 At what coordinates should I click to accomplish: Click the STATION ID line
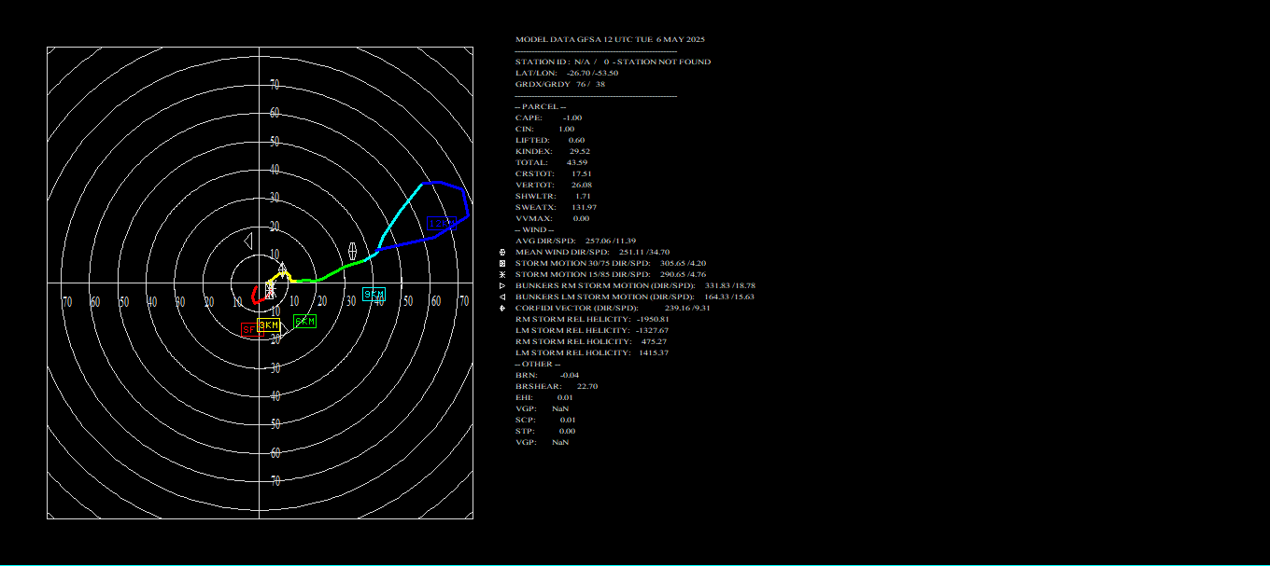(x=613, y=62)
